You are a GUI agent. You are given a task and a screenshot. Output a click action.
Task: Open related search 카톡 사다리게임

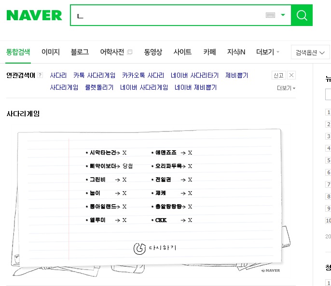[95, 76]
